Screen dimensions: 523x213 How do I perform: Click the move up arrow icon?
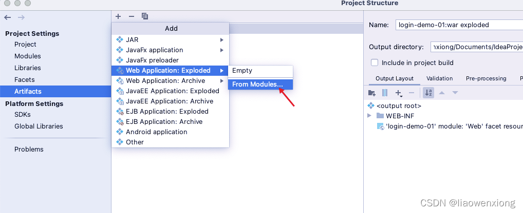442,93
